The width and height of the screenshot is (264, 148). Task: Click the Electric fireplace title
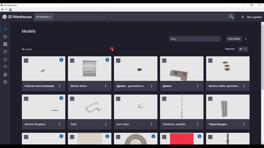(35, 124)
